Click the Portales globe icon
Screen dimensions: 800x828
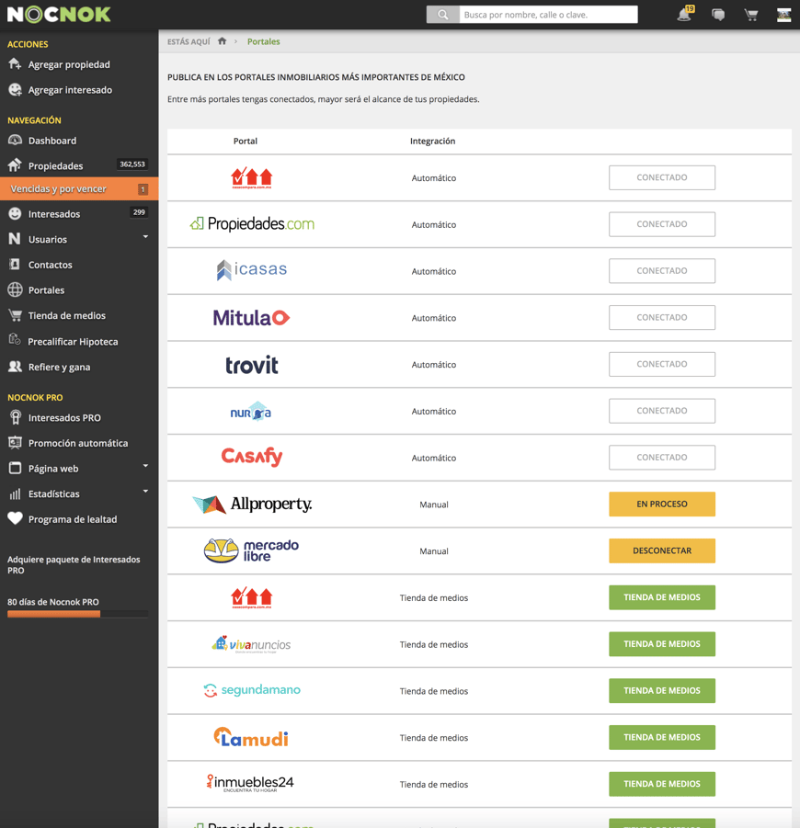click(x=15, y=289)
